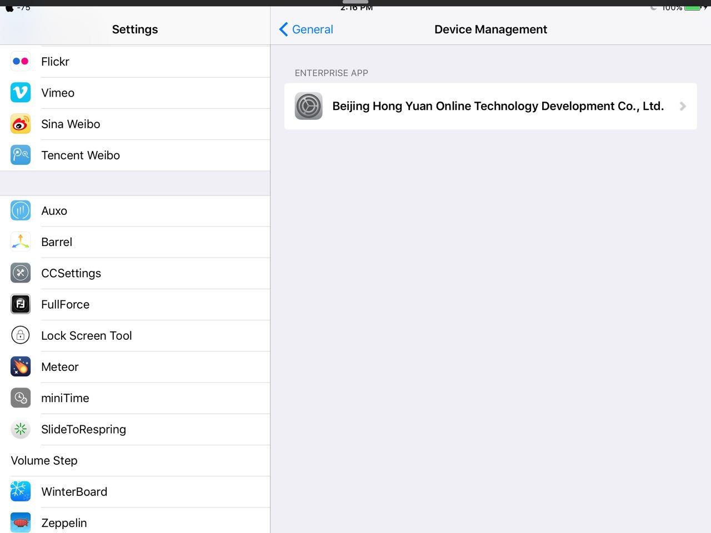711x533 pixels.
Task: Open Volume Step settings
Action: (44, 461)
